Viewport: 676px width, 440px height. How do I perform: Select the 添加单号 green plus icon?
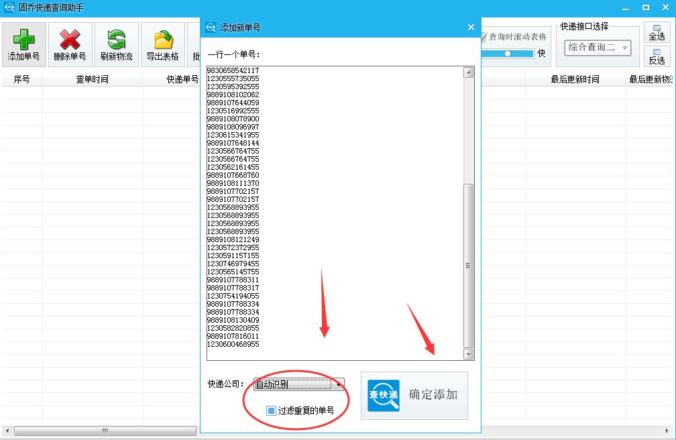[x=23, y=39]
